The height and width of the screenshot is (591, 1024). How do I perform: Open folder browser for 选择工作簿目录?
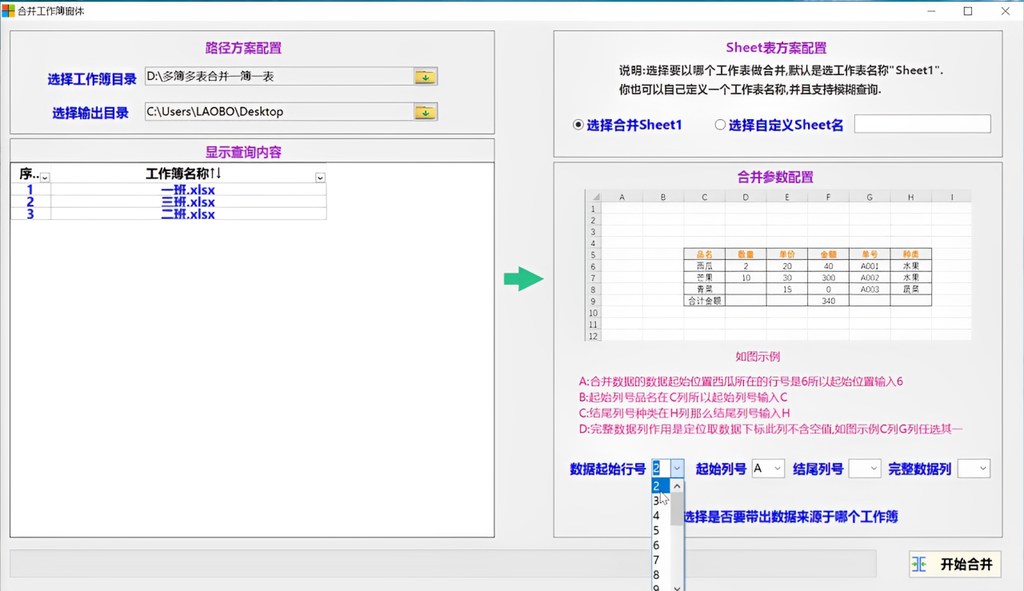tap(425, 77)
